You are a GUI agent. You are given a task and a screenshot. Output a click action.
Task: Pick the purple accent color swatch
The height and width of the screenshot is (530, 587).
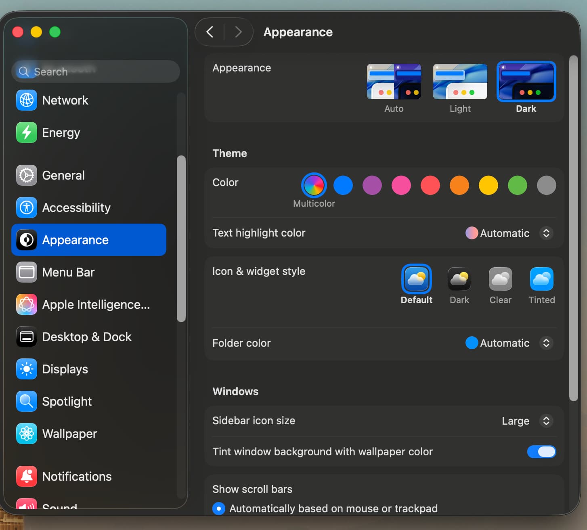372,185
